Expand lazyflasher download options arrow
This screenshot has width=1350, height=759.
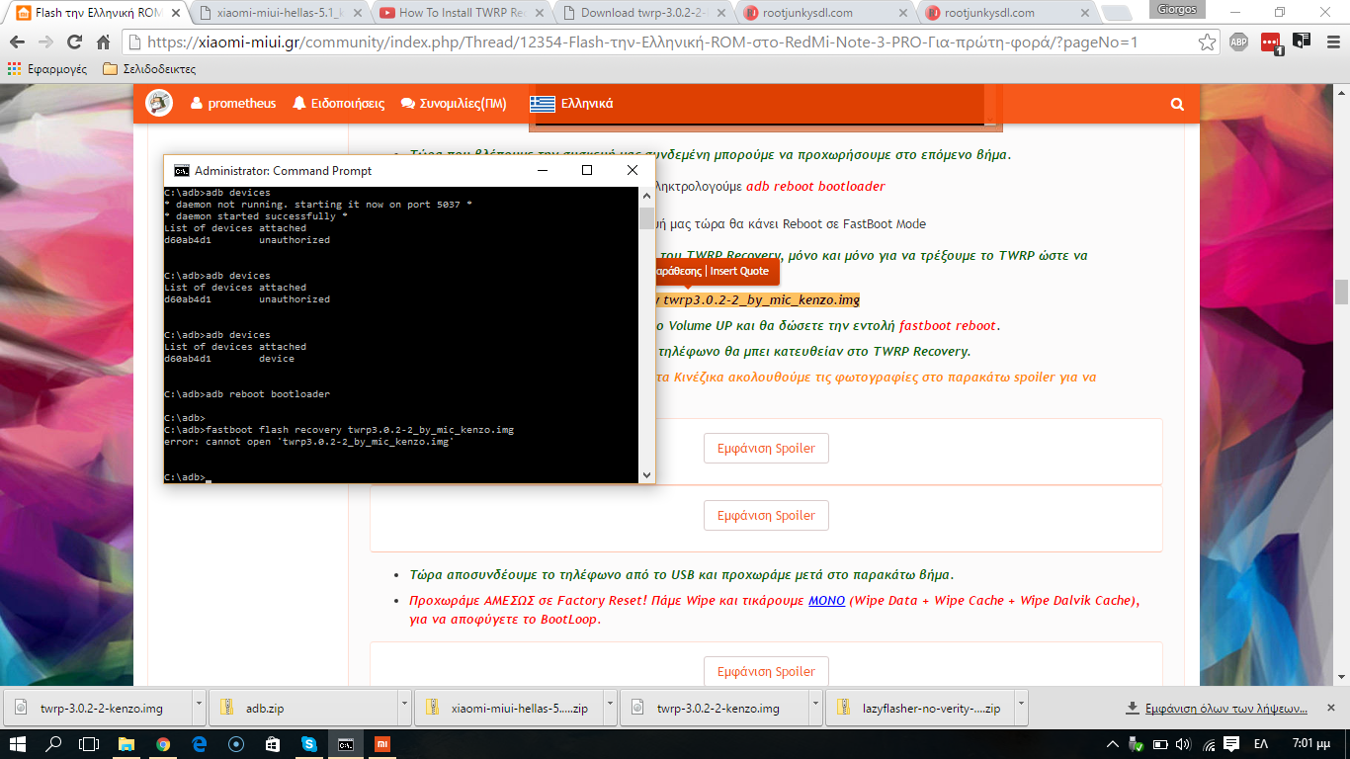(x=1021, y=708)
